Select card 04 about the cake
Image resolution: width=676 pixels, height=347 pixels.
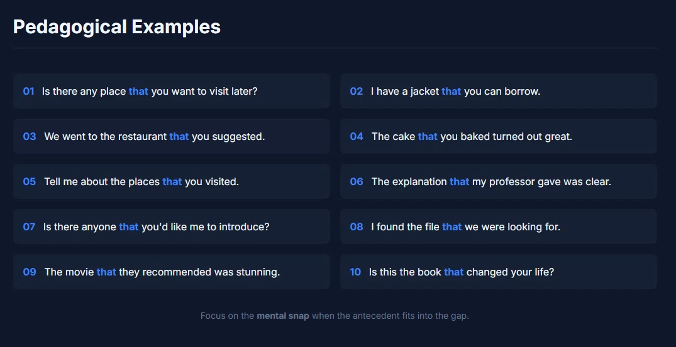499,136
